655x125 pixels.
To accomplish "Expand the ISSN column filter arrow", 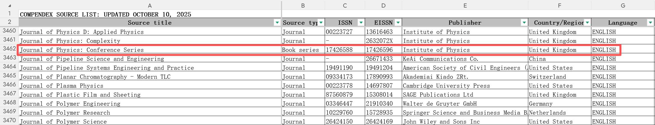I will [361, 23].
